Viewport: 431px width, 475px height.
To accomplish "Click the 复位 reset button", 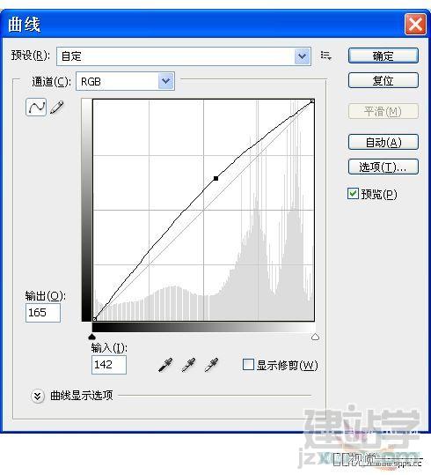I will tap(384, 80).
